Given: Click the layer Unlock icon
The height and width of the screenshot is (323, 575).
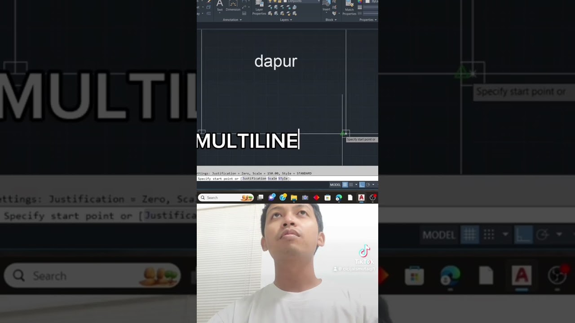Looking at the screenshot, I should [288, 13].
